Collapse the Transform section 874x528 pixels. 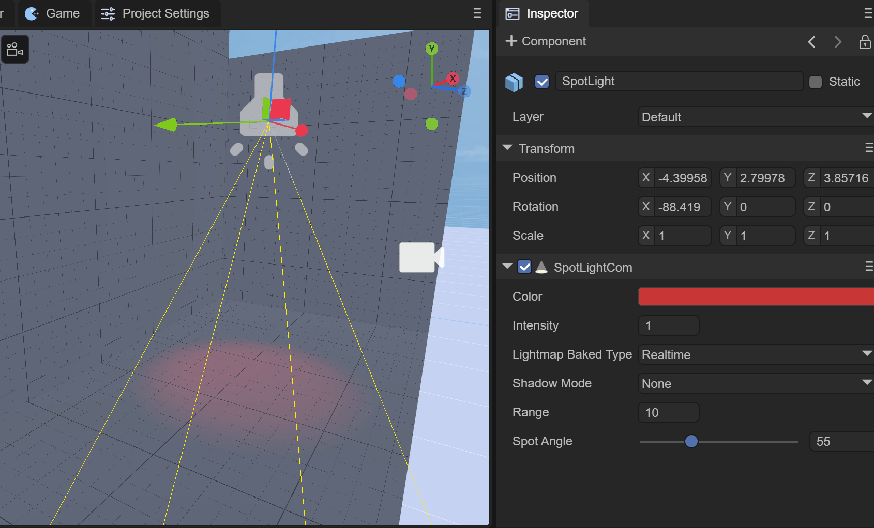tap(507, 148)
